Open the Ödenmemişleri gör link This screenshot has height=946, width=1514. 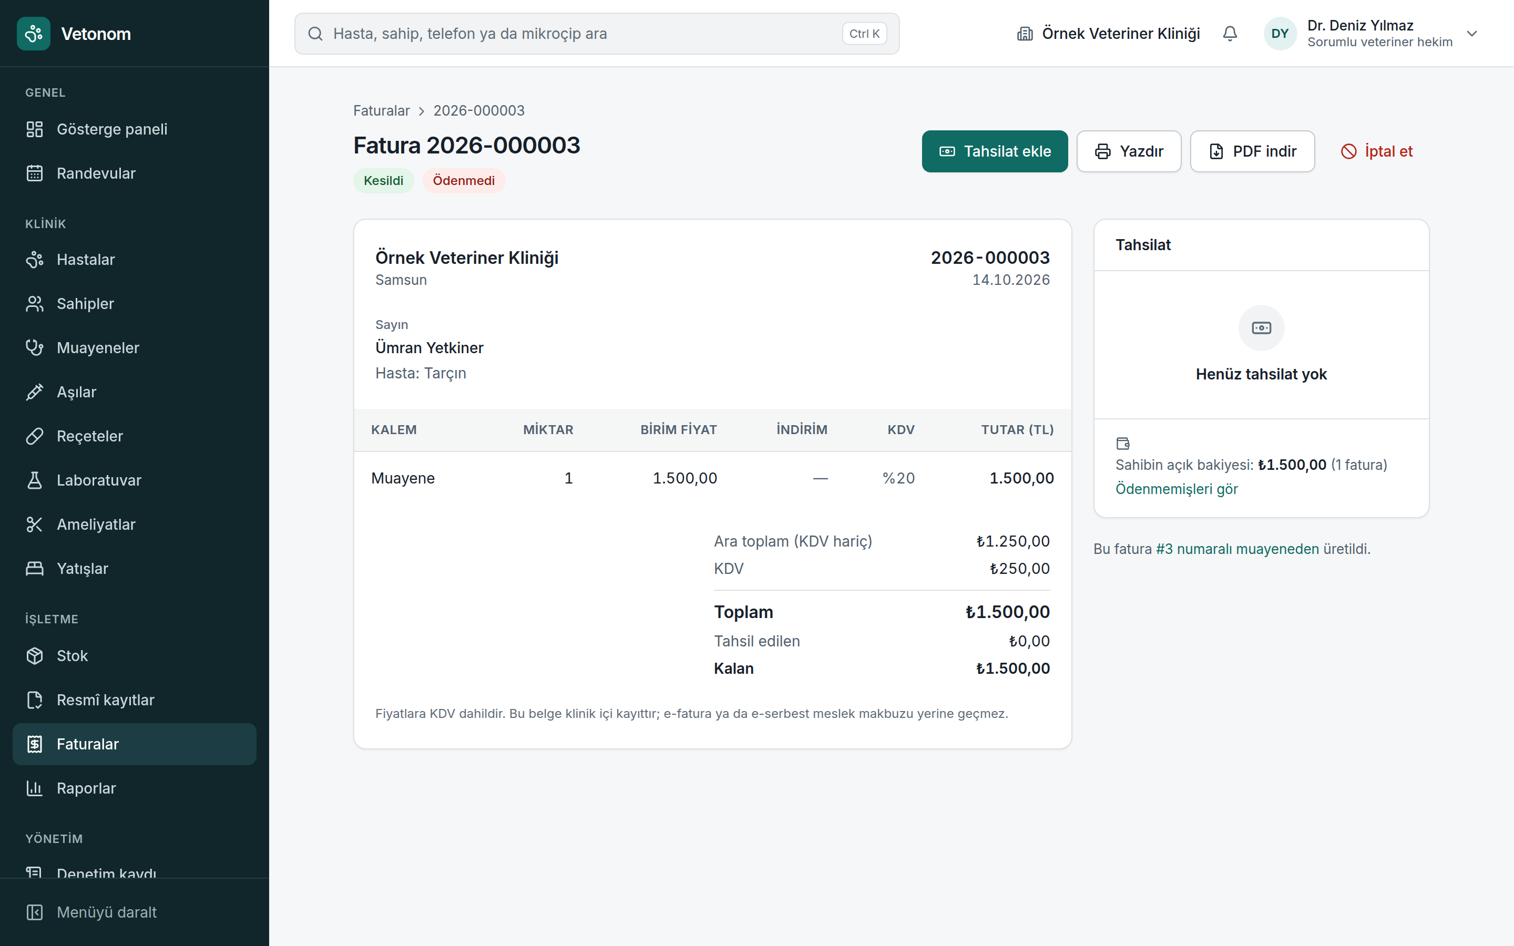[1176, 489]
